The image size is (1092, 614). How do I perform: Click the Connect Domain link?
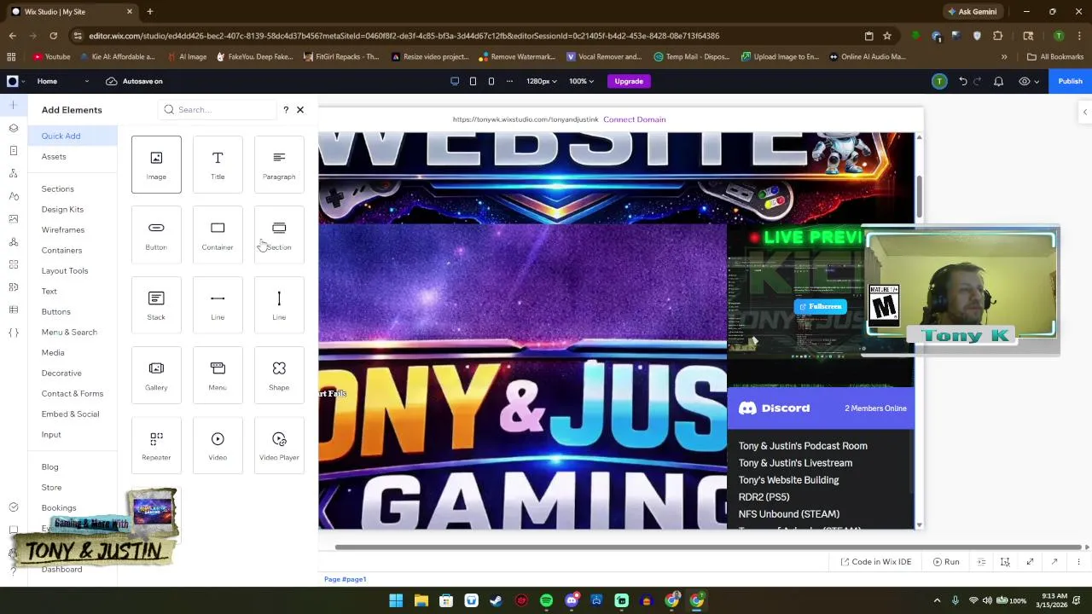(x=634, y=119)
